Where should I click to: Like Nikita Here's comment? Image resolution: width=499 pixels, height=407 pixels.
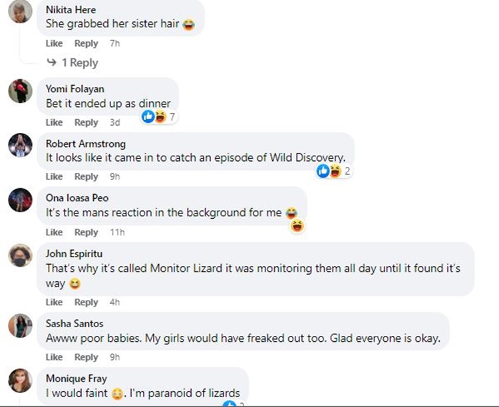(x=54, y=43)
